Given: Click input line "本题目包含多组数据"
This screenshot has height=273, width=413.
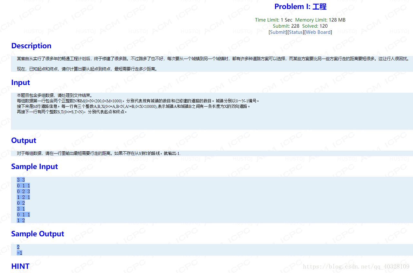Looking at the screenshot, I should click(54, 95).
